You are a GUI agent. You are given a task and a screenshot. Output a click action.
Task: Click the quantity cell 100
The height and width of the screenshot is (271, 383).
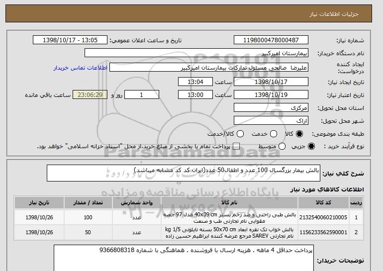click(88, 217)
